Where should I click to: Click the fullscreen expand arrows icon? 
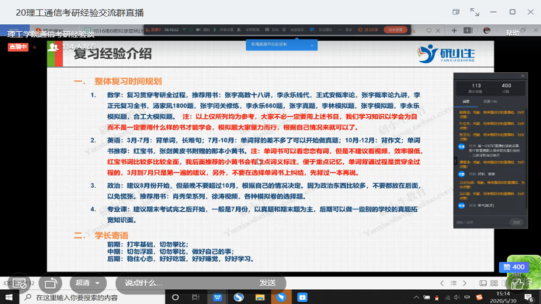pos(475,11)
